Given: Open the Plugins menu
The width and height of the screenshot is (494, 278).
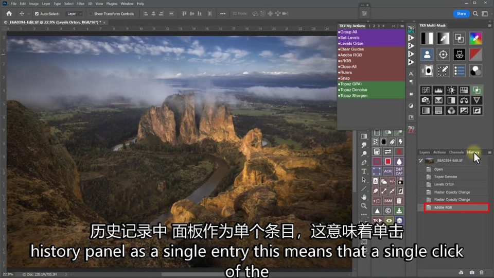Looking at the screenshot, I should (x=112, y=4).
